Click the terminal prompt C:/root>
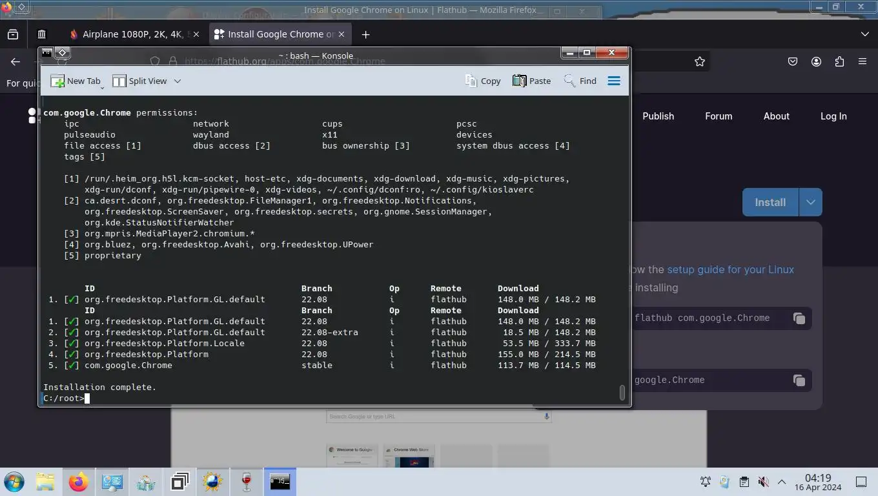This screenshot has height=496, width=878. (x=64, y=398)
